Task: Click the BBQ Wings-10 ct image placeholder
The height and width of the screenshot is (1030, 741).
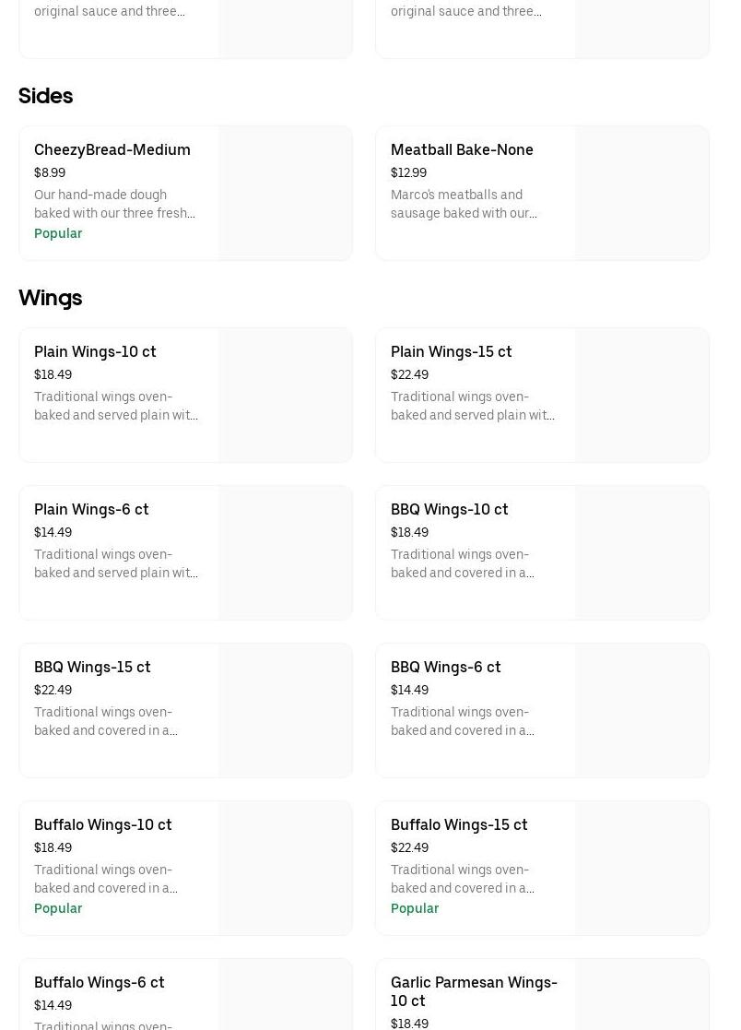Action: pyautogui.click(x=642, y=553)
